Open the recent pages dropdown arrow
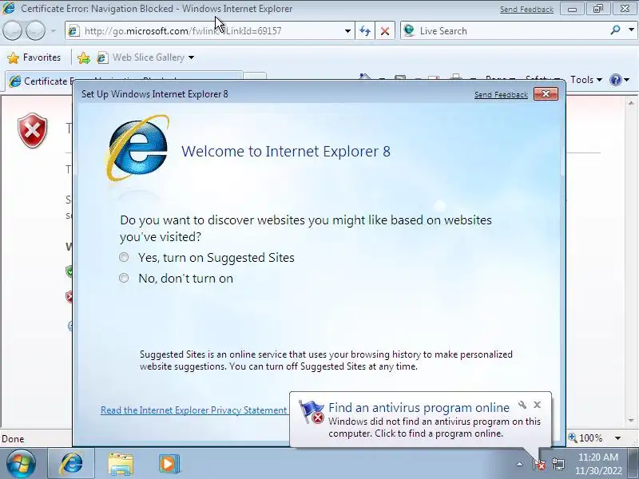 pyautogui.click(x=54, y=31)
